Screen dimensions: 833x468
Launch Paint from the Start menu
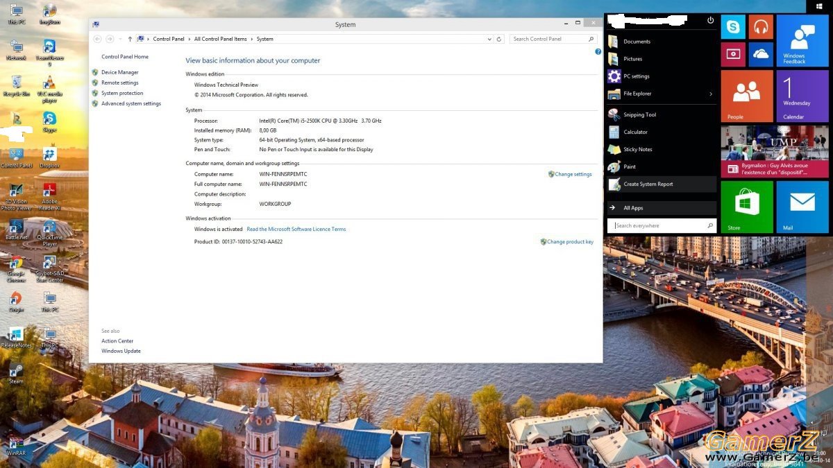[x=662, y=166]
